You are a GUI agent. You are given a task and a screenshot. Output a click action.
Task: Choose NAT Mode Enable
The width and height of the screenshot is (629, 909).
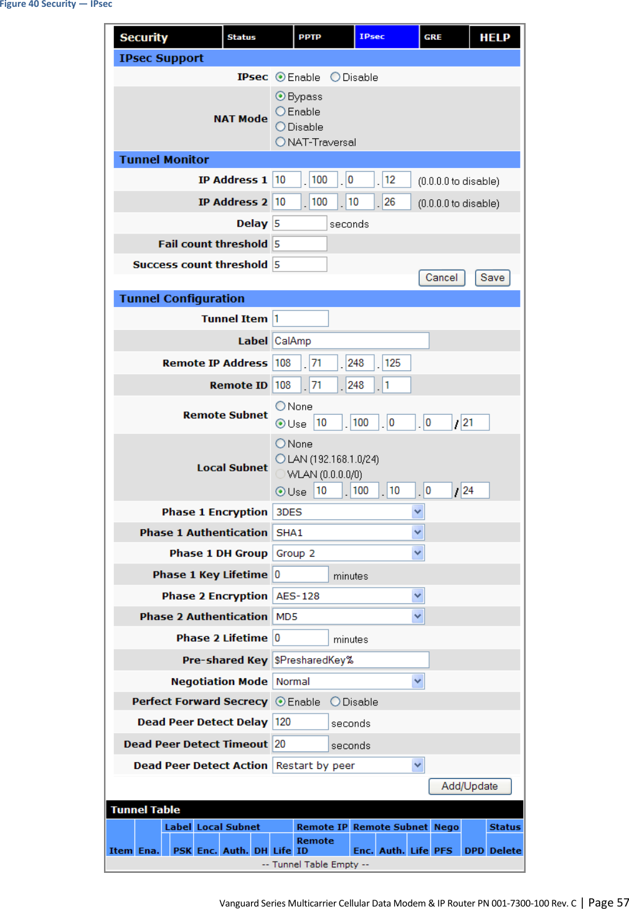281,111
